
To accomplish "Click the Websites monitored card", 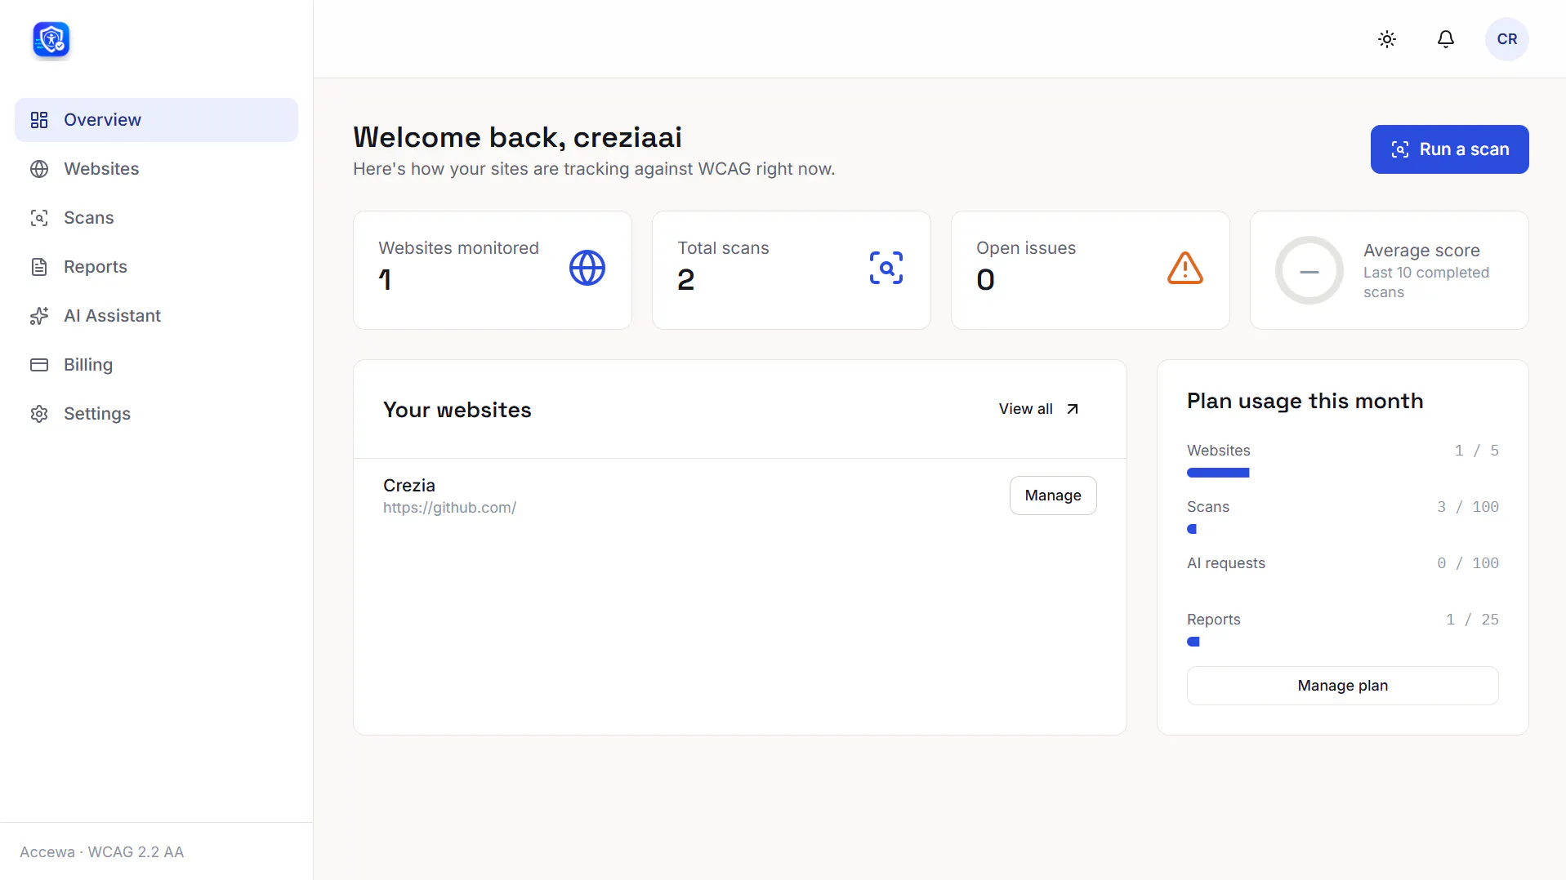I will (x=493, y=270).
